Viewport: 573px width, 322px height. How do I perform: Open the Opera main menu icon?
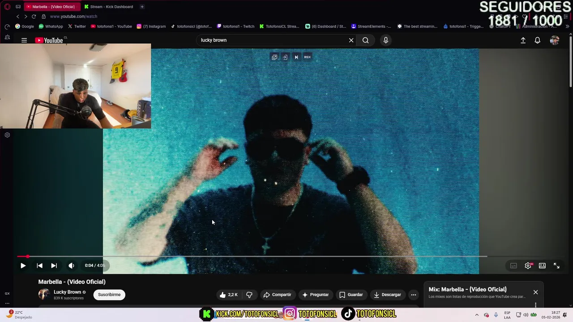click(7, 7)
